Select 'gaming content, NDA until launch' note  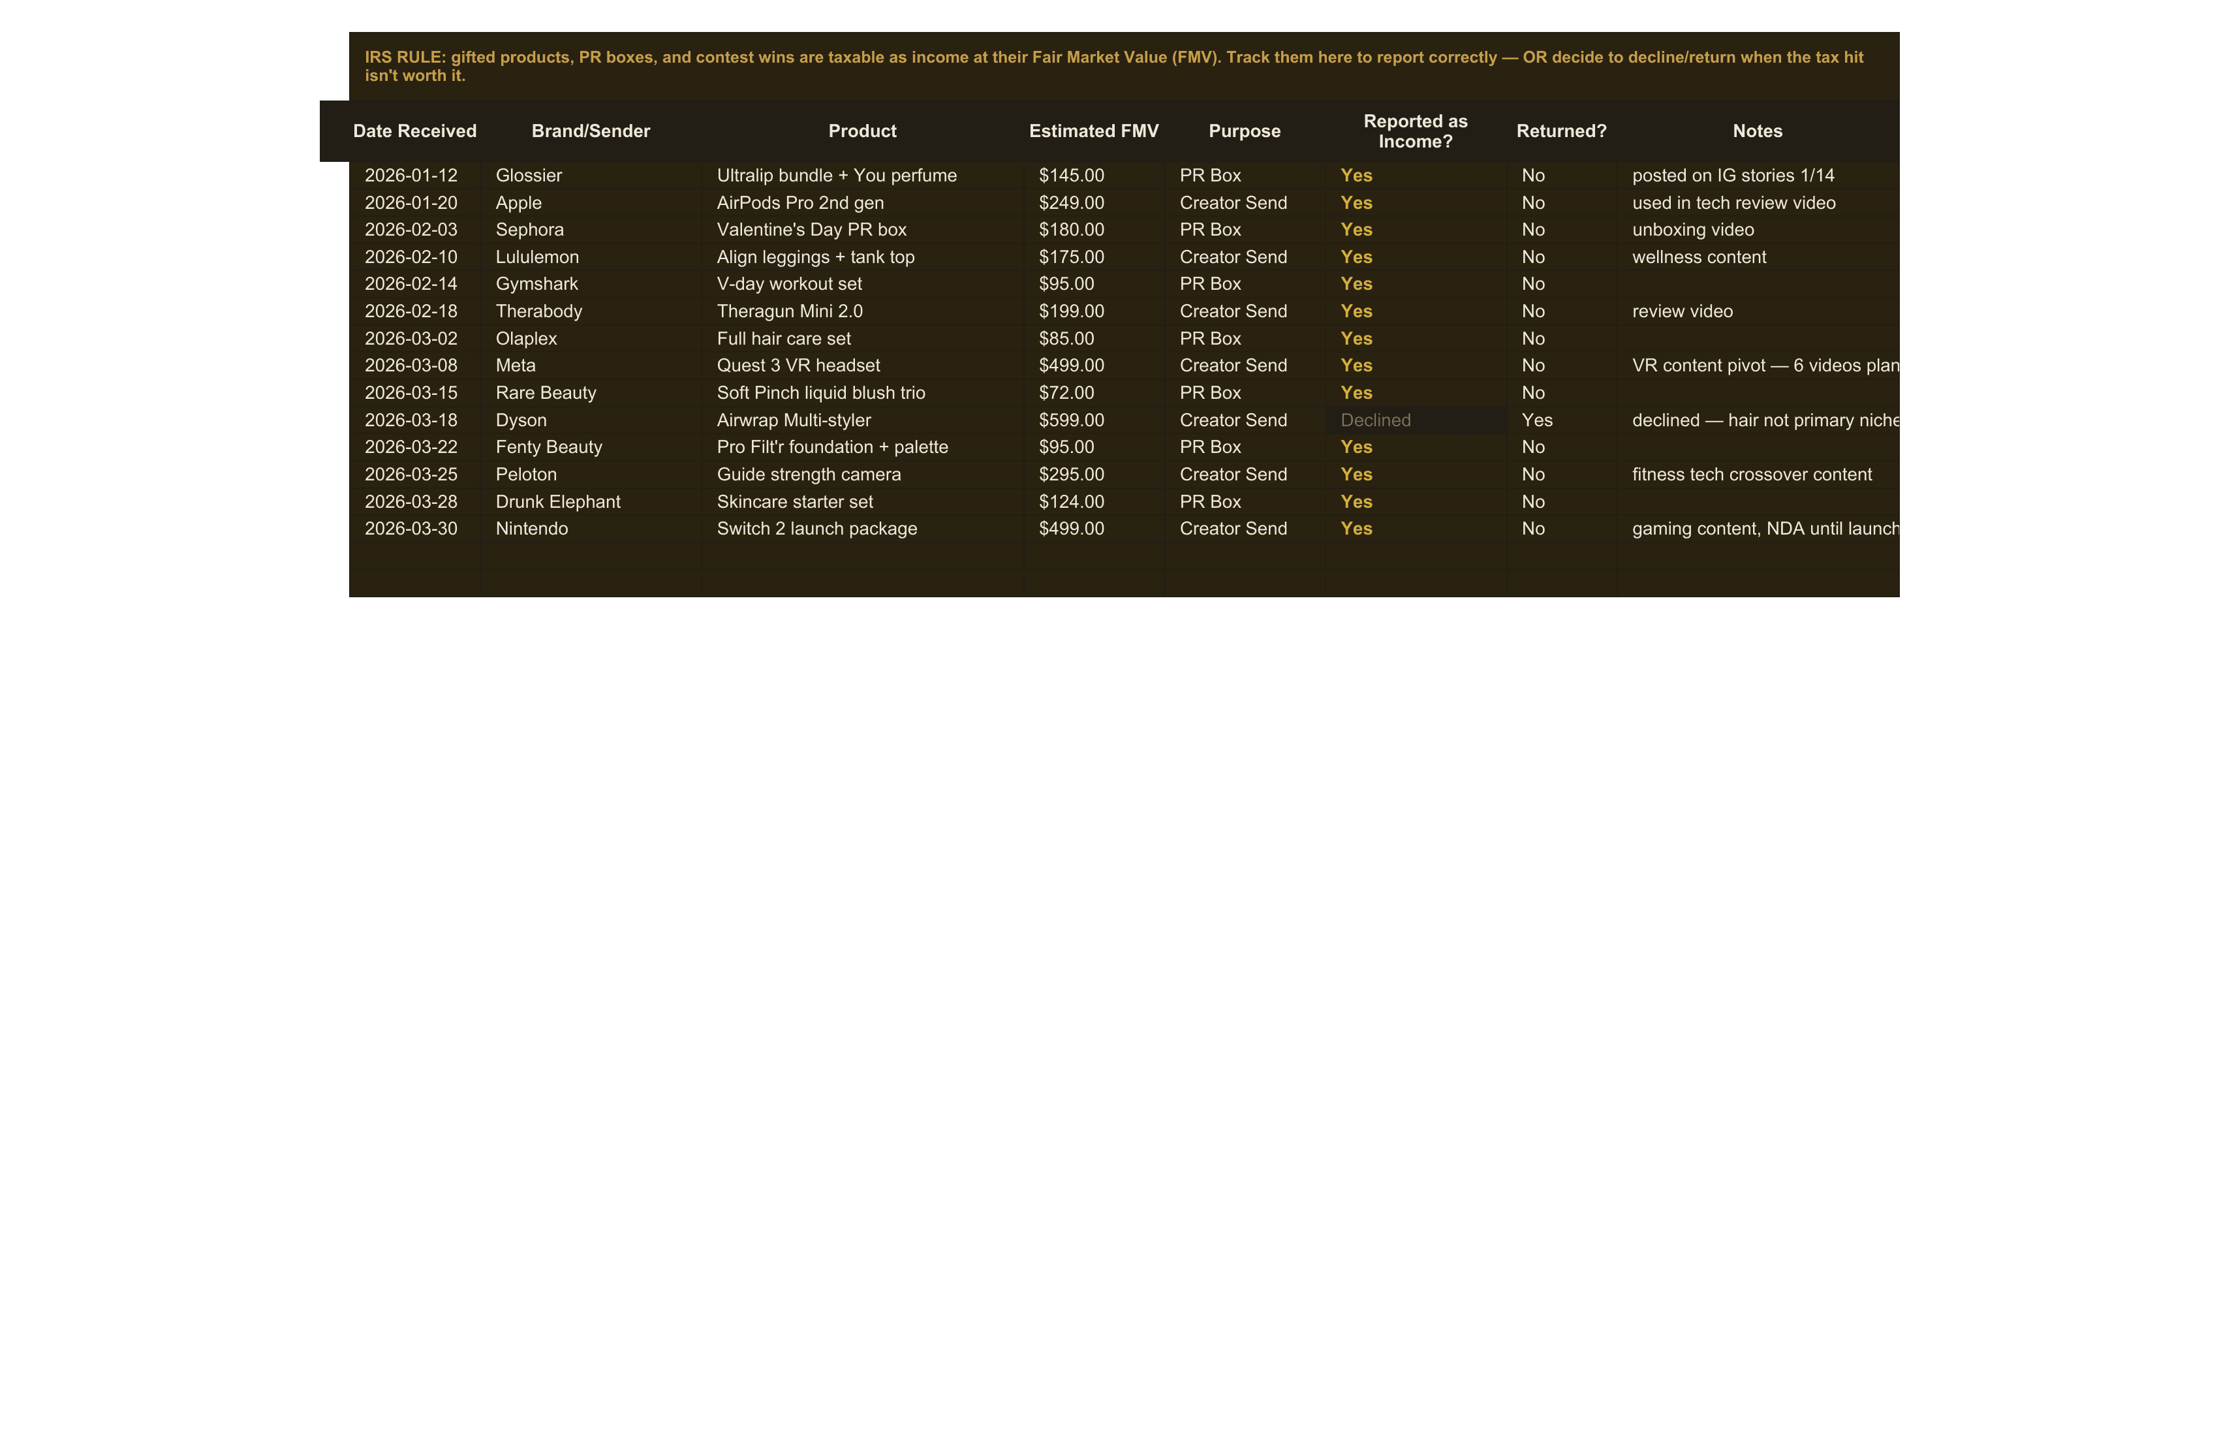pyautogui.click(x=1758, y=529)
